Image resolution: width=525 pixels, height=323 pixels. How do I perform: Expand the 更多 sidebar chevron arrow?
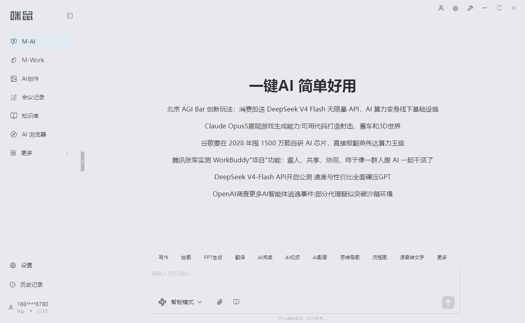point(67,153)
